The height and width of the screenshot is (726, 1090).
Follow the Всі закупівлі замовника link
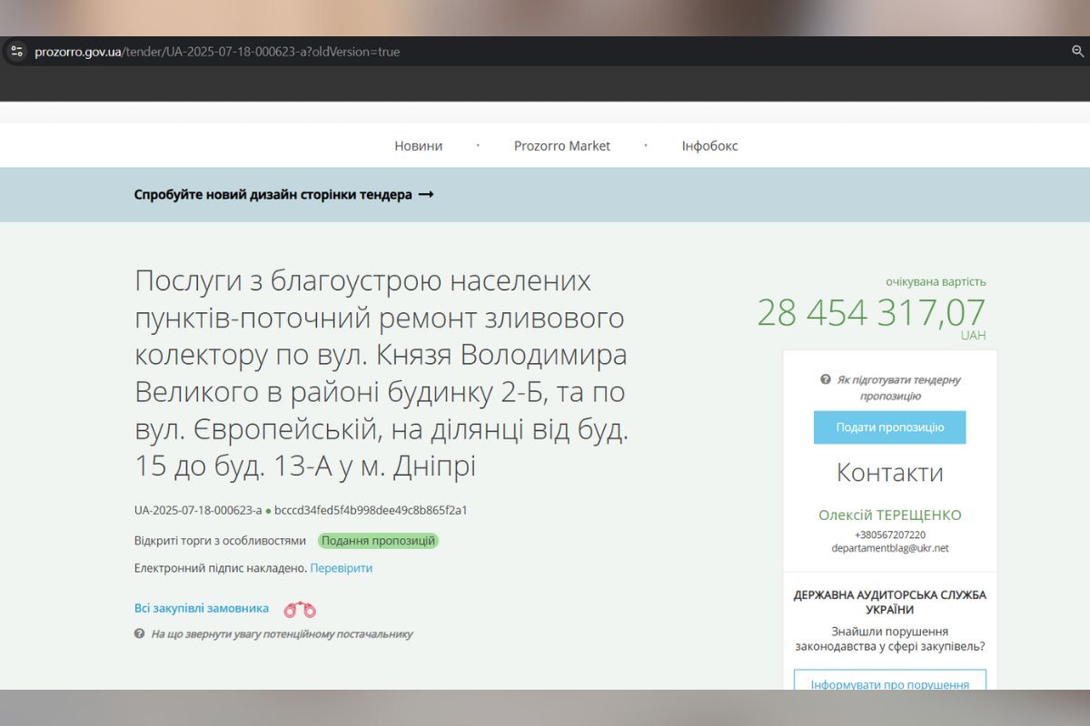[x=201, y=608]
